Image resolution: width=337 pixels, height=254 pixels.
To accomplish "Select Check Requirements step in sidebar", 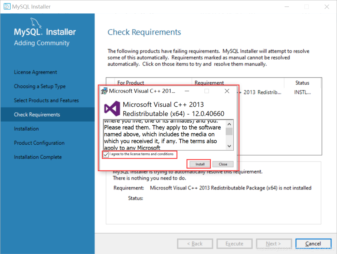I will click(47, 114).
